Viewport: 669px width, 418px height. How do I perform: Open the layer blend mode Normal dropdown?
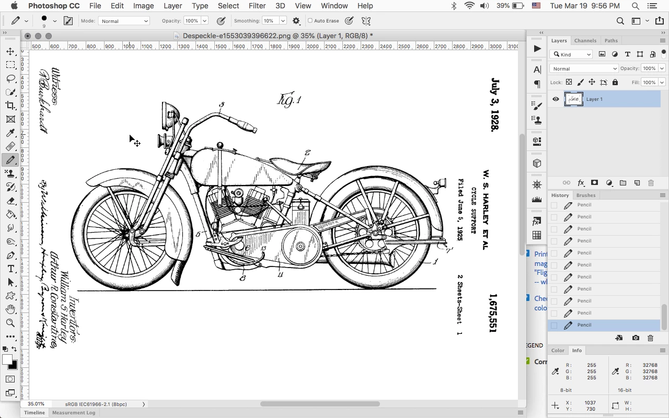click(x=584, y=68)
